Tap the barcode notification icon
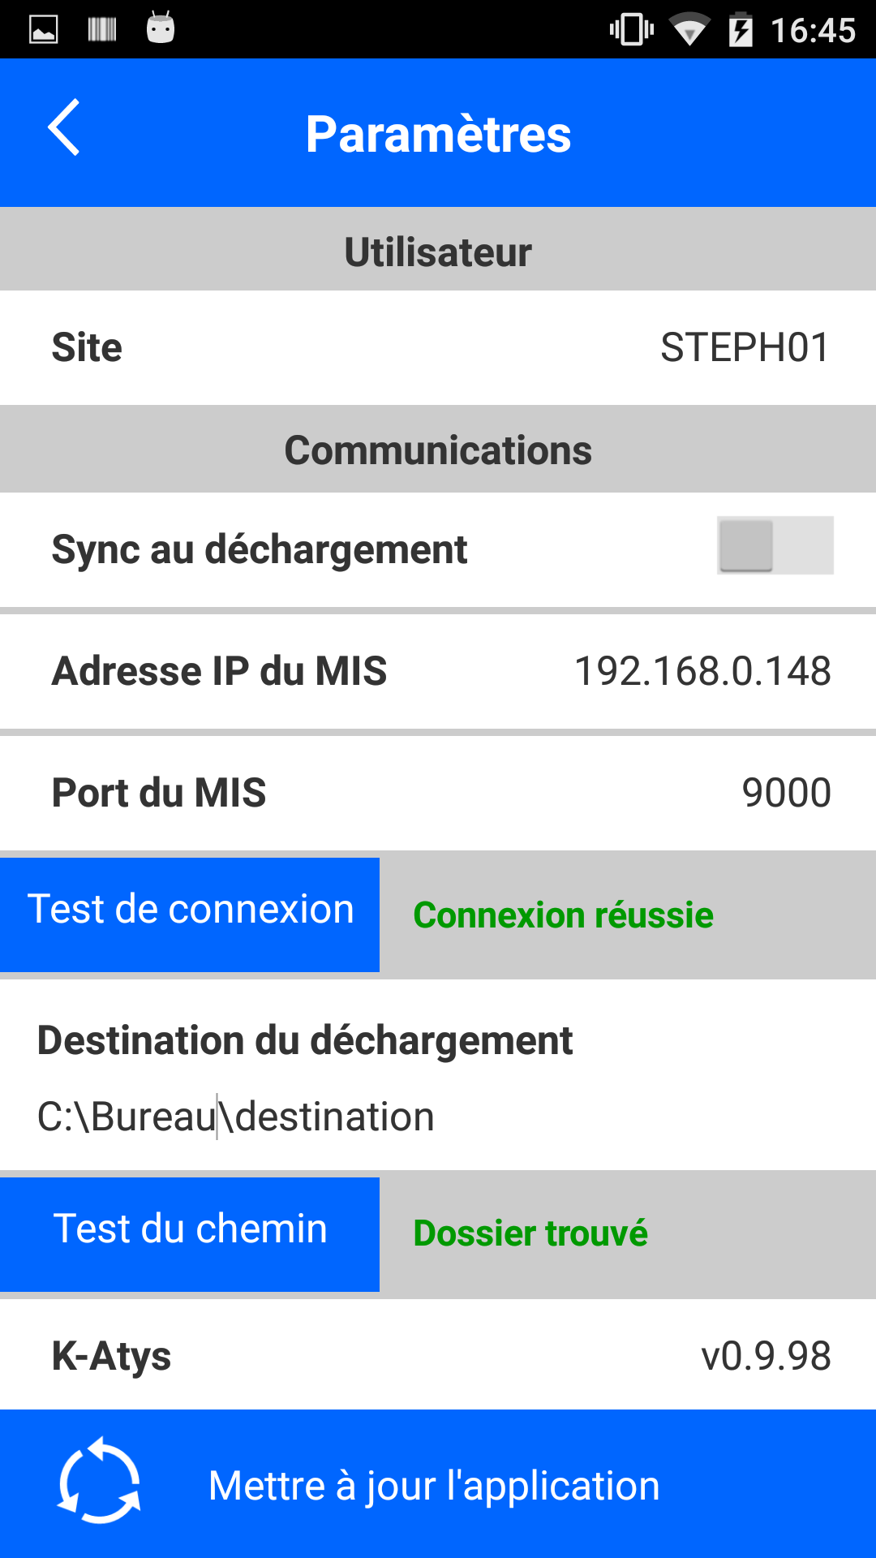Viewport: 876px width, 1558px height. [102, 30]
